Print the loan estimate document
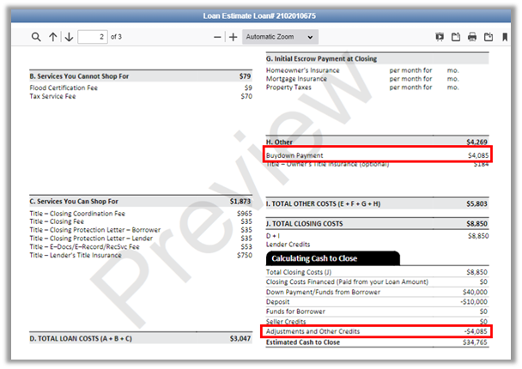The height and width of the screenshot is (369, 522). click(472, 37)
